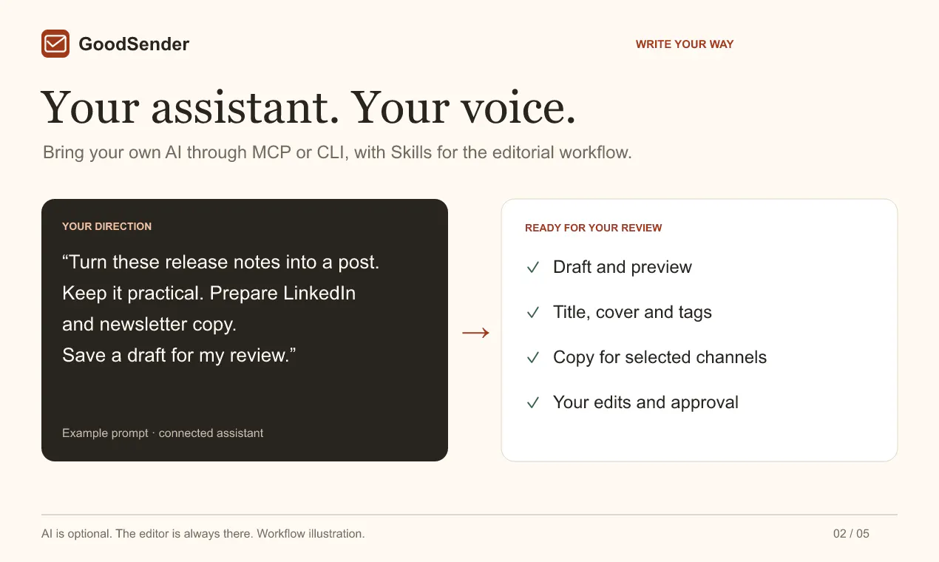Screen dimensions: 939x562
Task: Click the subtitle about MCP or CLI
Action: tap(337, 153)
